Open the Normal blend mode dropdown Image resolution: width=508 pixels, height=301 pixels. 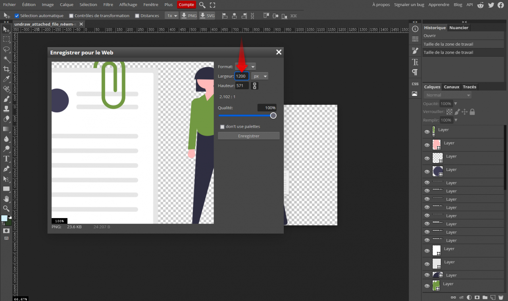coord(447,95)
